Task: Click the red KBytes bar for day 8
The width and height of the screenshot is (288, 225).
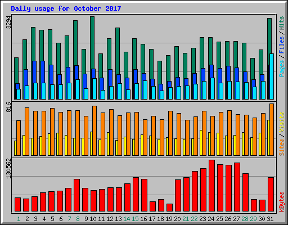Action: (x=76, y=195)
